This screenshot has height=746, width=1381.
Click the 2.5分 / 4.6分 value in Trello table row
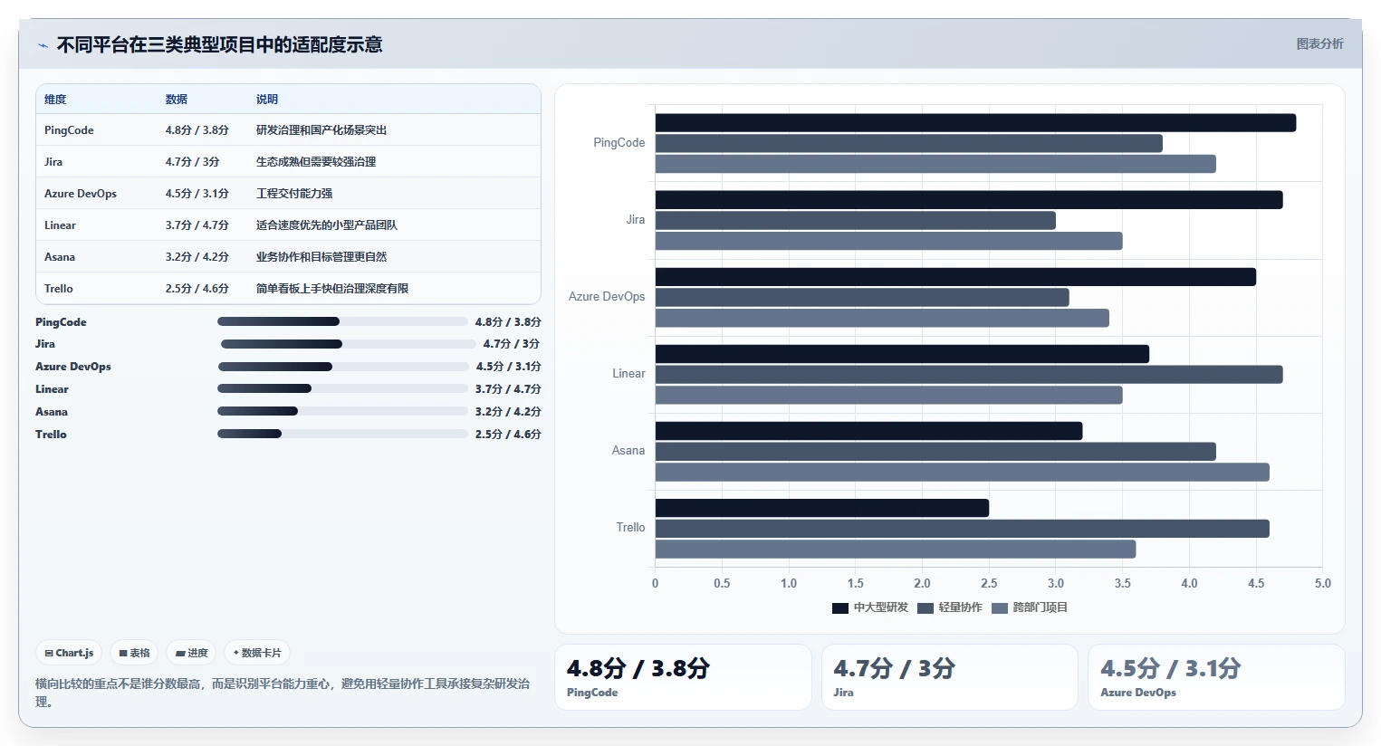(x=197, y=289)
